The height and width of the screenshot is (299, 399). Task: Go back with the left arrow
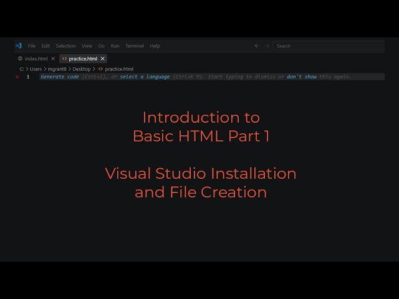pos(257,45)
